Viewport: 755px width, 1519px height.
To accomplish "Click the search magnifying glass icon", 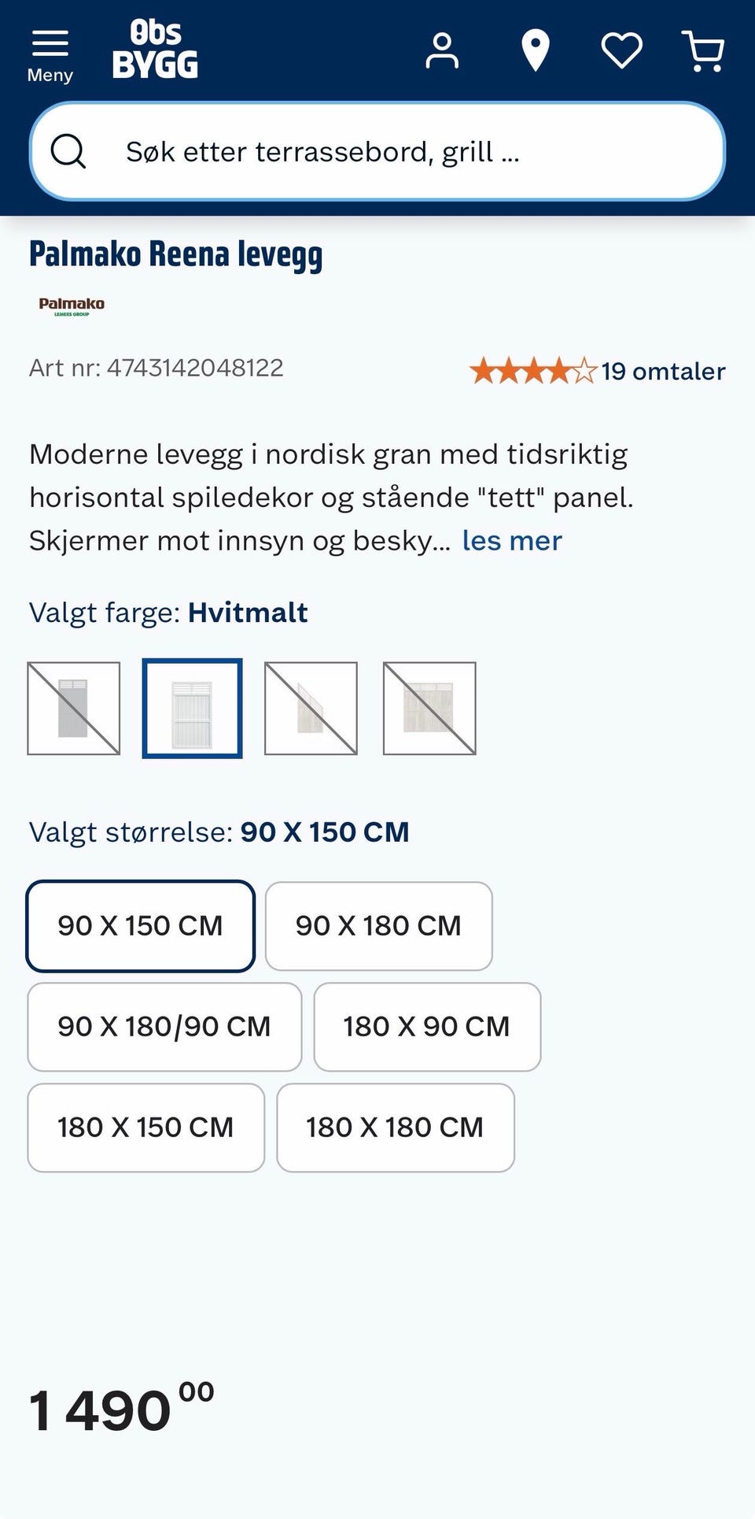I will point(68,150).
